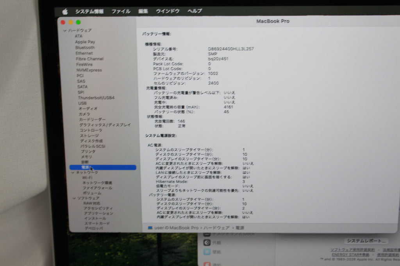Screen dimensions: 400x266
Task: Select メモリ in the sidebar
Action: click(86, 157)
